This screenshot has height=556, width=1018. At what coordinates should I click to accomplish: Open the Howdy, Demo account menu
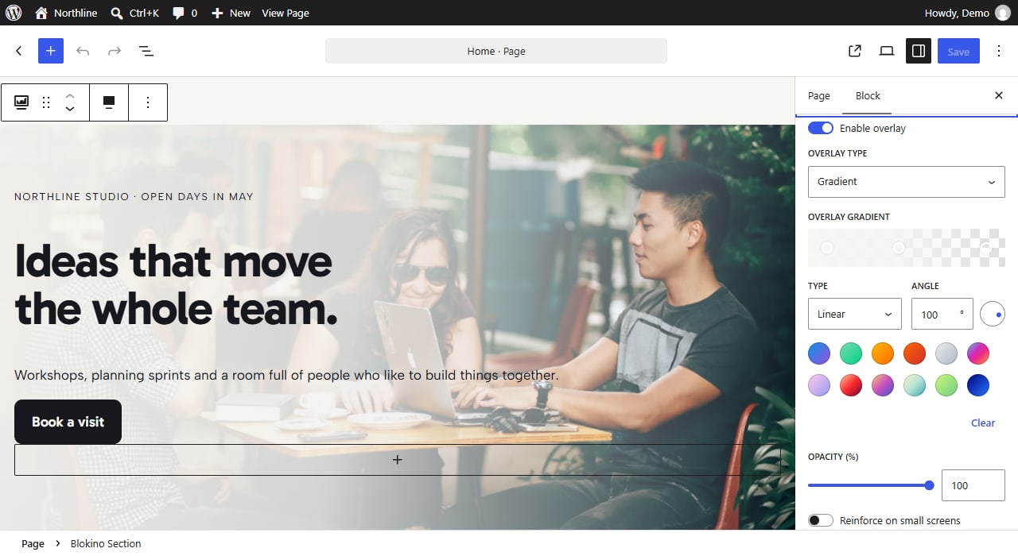click(x=967, y=13)
